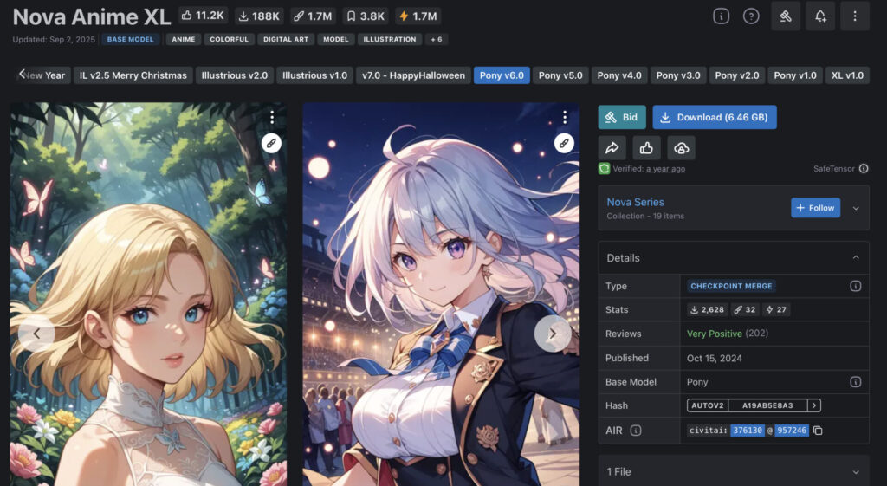
Task: Open the help question mark icon
Action: coord(751,16)
